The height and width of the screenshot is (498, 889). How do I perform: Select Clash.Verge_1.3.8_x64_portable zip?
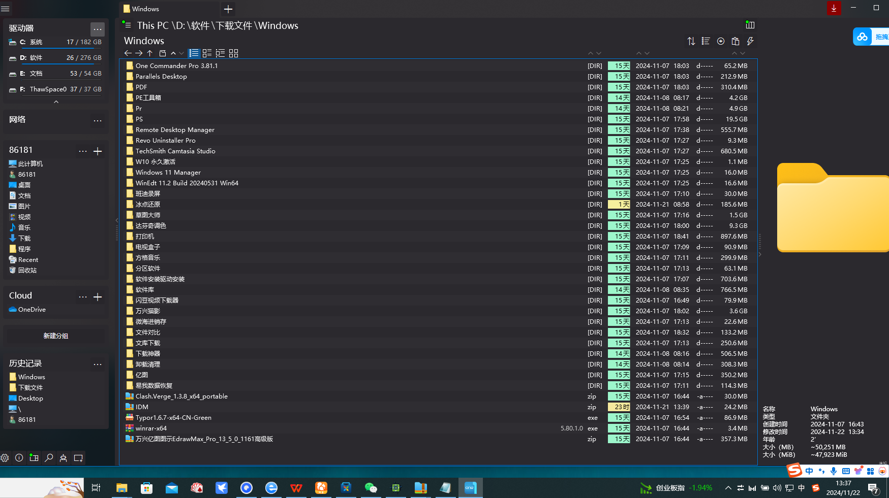[x=438, y=396]
